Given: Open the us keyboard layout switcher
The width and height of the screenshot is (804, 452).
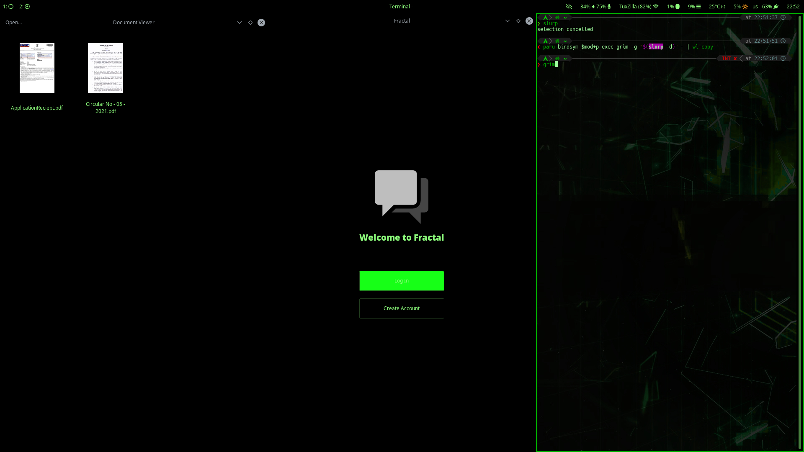Looking at the screenshot, I should (755, 7).
